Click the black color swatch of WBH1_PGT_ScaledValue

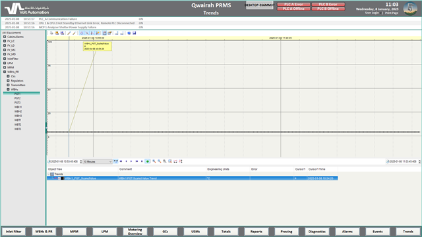coord(63,178)
